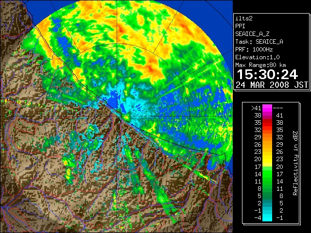The image size is (311, 233).
Task: Select the '24 MAR 2008 JST' date
Action: [x=272, y=85]
